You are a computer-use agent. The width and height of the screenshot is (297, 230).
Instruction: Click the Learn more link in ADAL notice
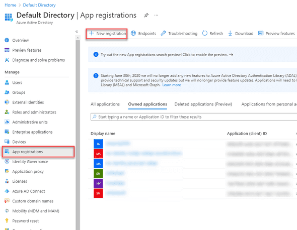tap(172, 85)
